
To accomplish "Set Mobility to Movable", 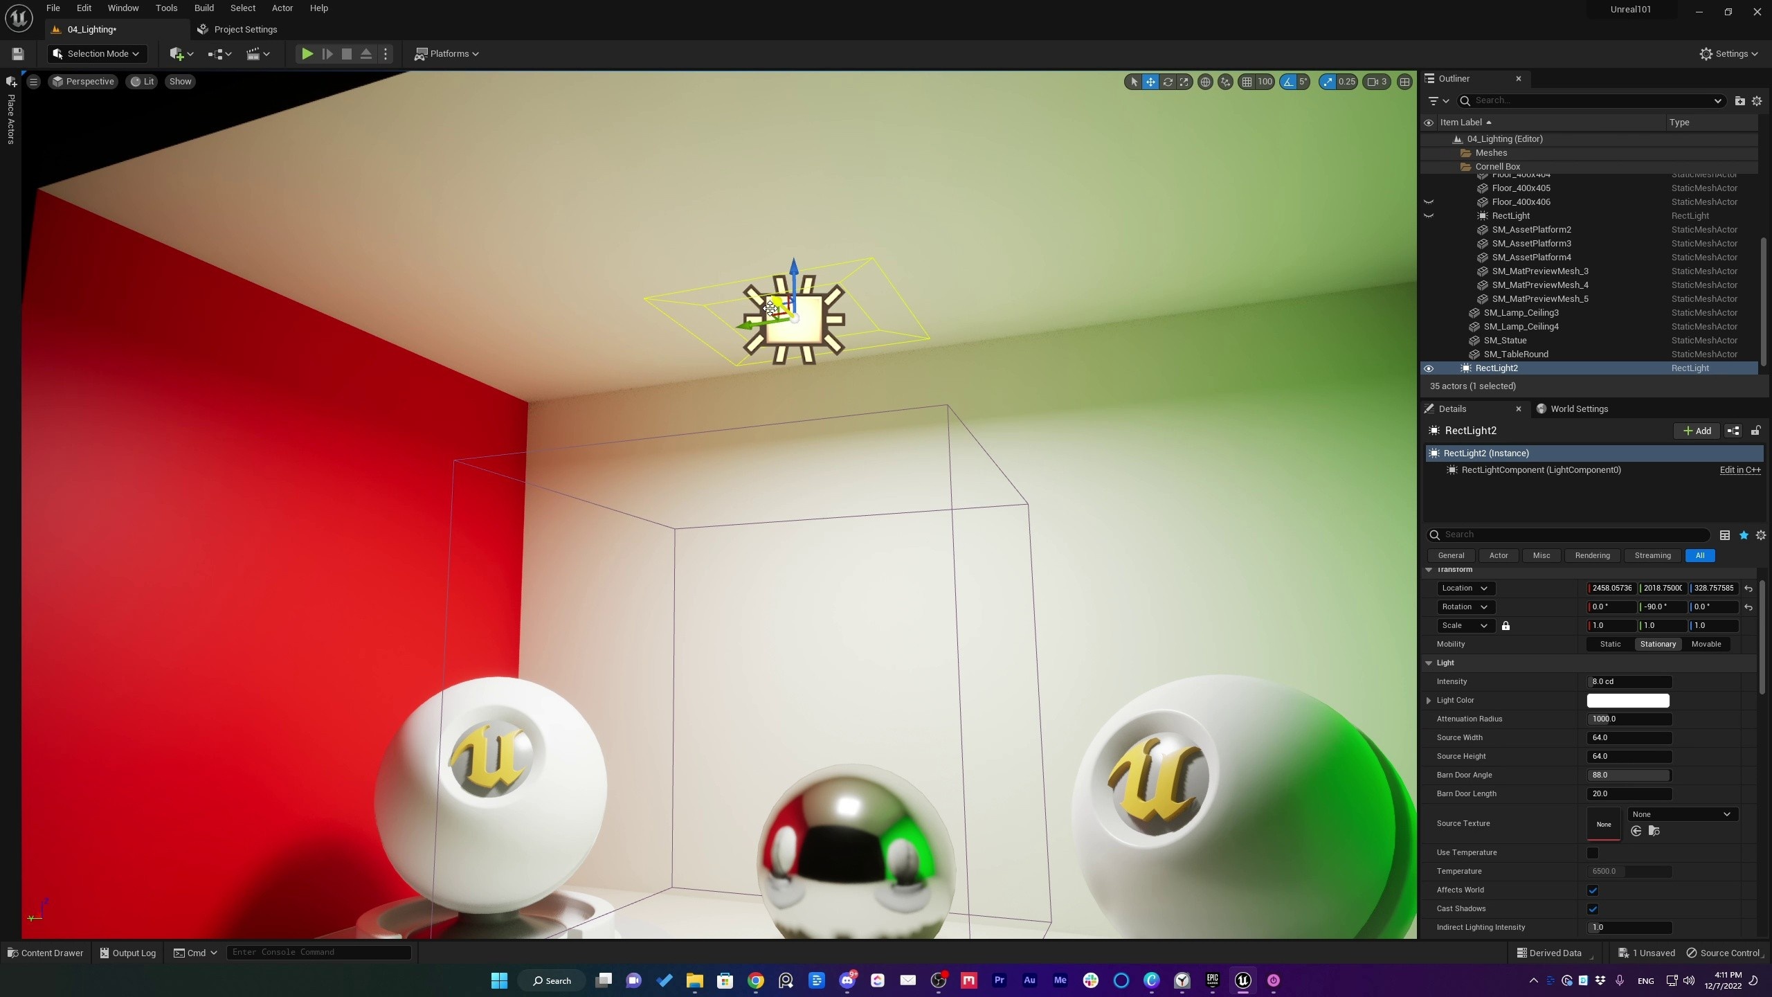I will tap(1706, 644).
